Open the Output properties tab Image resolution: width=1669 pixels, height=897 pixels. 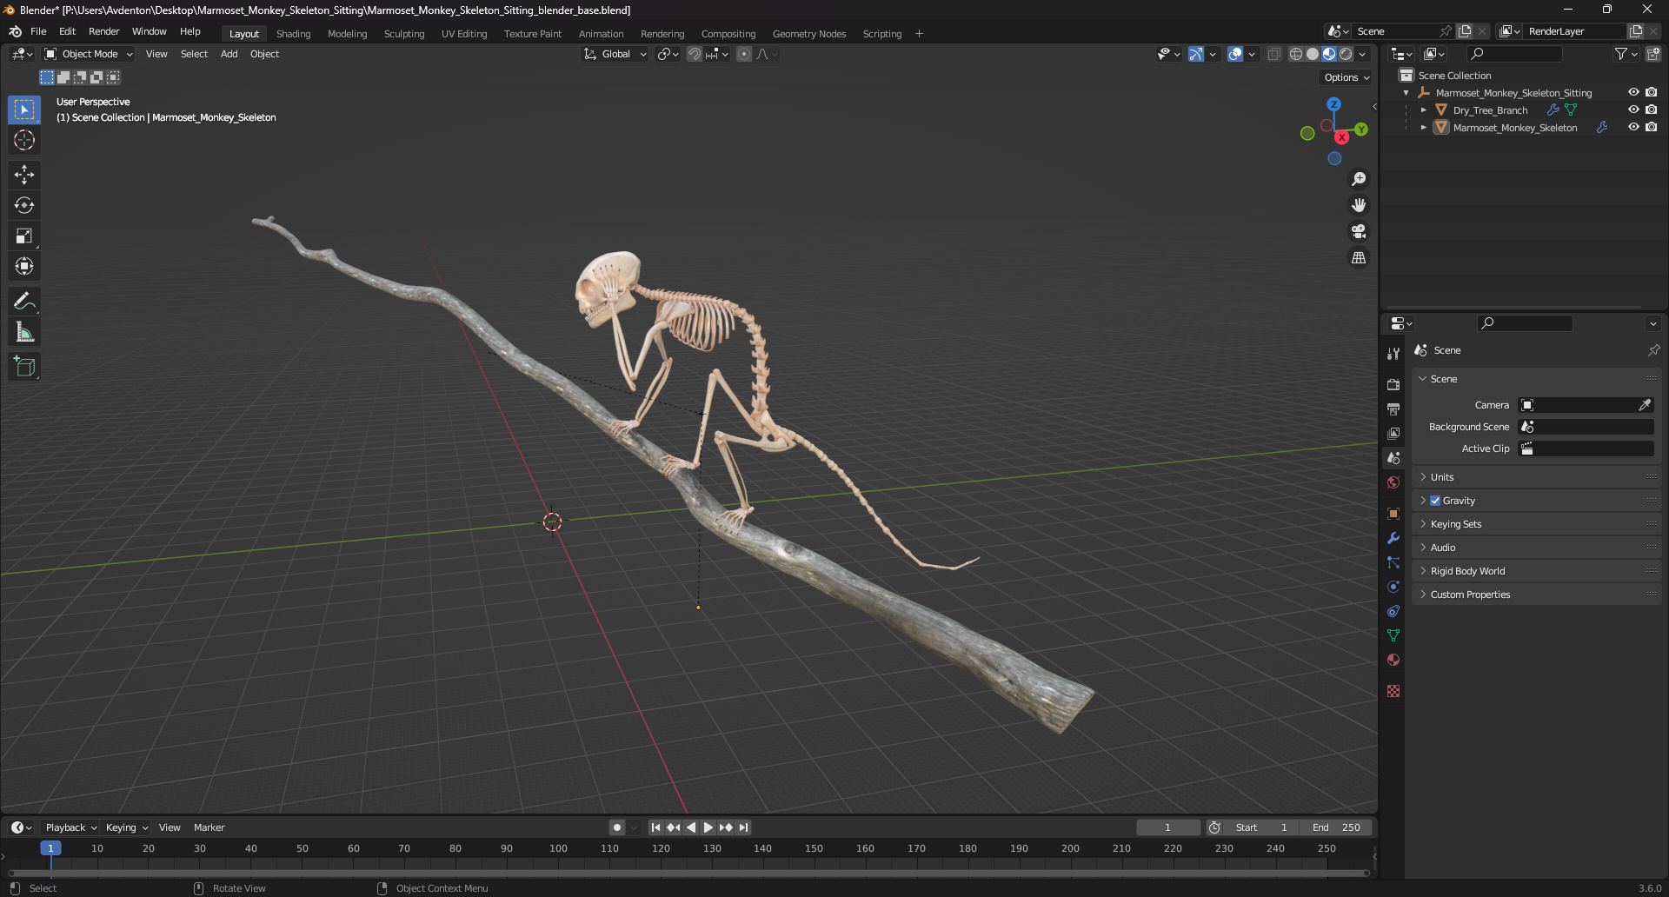(x=1393, y=409)
